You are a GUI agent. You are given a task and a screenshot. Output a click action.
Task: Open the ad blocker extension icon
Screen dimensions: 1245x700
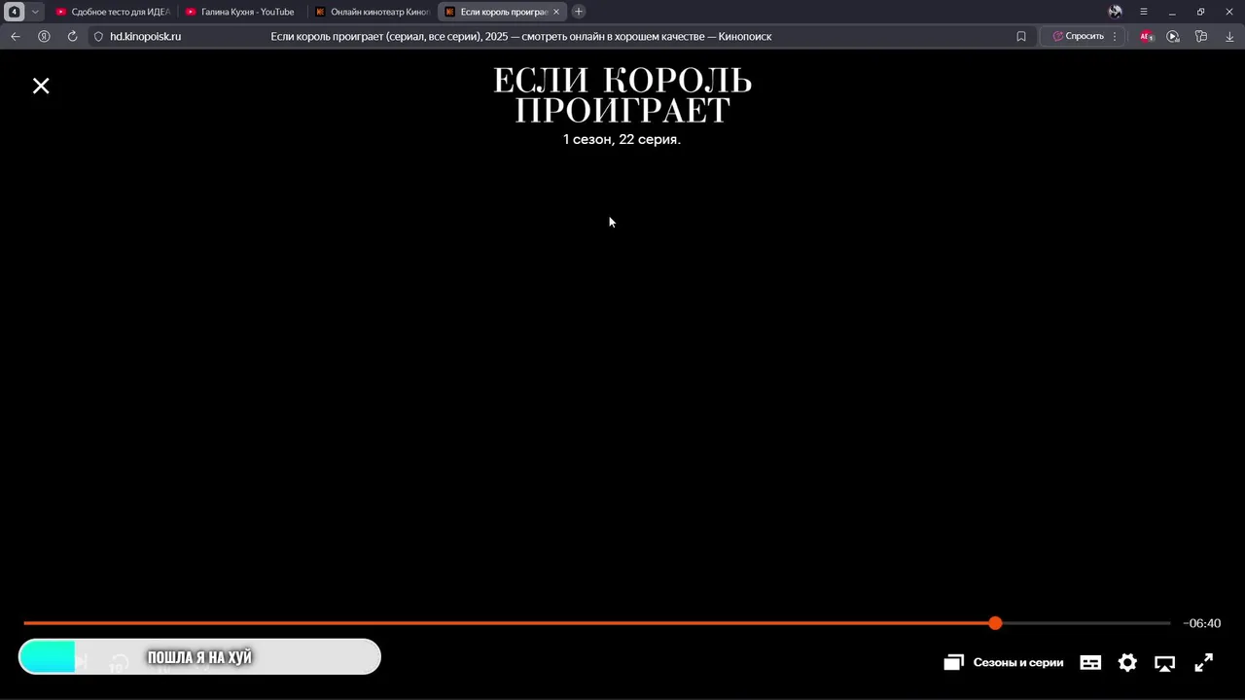1146,36
